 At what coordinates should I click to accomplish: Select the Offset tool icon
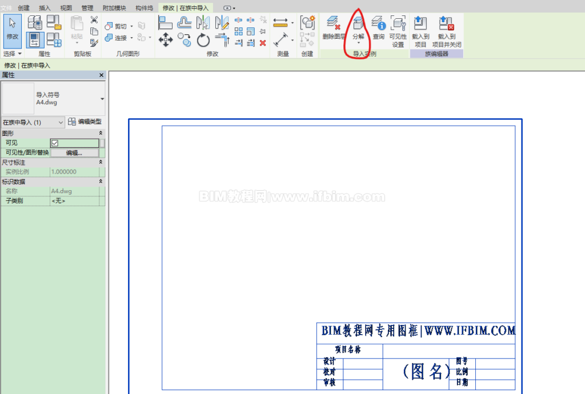tap(185, 22)
